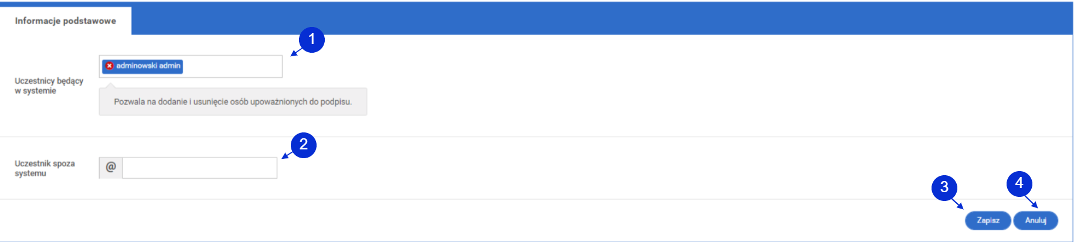Image resolution: width=1074 pixels, height=242 pixels.
Task: Click the tooltip about authorized signers
Action: (x=233, y=102)
